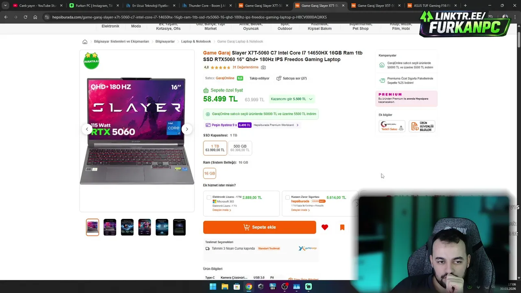Open Elektronik category menu
The image size is (521, 293).
click(110, 26)
